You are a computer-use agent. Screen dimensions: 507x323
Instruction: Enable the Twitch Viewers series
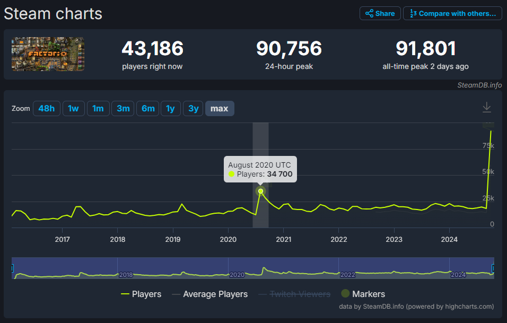[x=294, y=294]
